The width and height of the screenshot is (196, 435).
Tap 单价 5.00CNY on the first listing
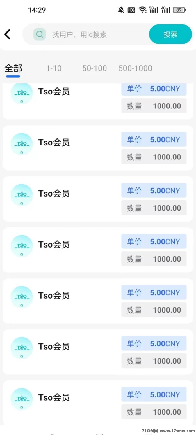click(154, 89)
